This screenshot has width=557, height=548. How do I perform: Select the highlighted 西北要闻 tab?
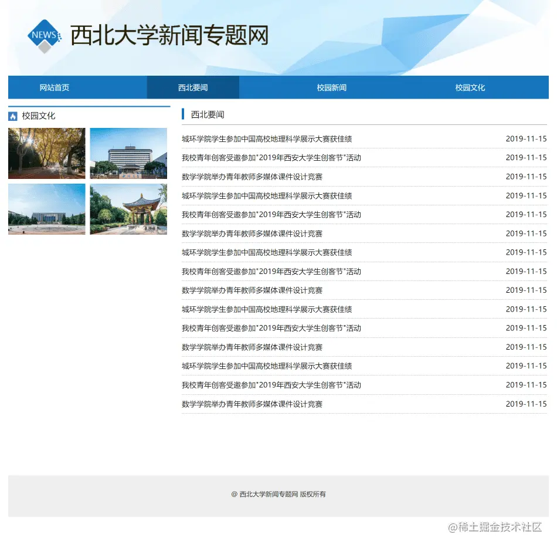pyautogui.click(x=193, y=87)
